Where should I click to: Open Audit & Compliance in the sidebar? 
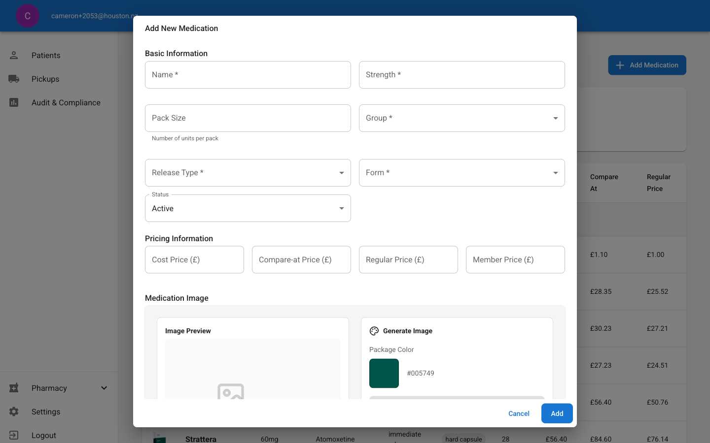click(x=59, y=102)
